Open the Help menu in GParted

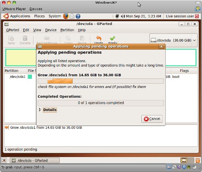tap(82, 30)
